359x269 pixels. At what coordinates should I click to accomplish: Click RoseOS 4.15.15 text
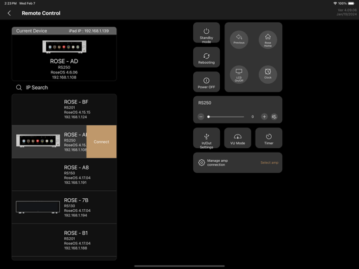(x=77, y=112)
